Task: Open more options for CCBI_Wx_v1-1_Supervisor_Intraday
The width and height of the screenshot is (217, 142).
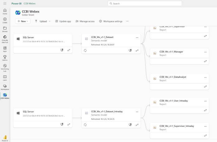Action: pos(205,126)
